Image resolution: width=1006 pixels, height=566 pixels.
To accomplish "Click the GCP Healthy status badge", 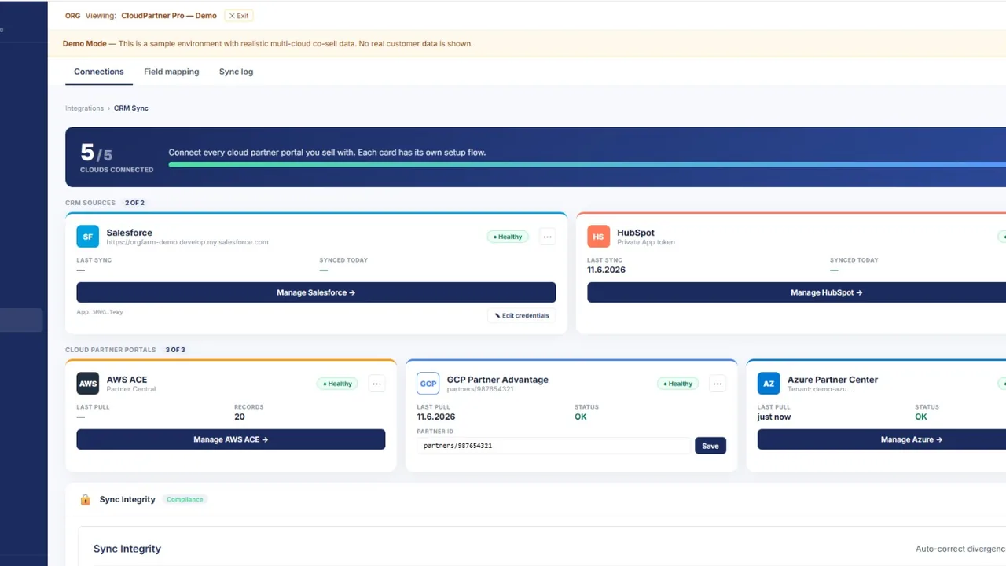I will 678,384.
